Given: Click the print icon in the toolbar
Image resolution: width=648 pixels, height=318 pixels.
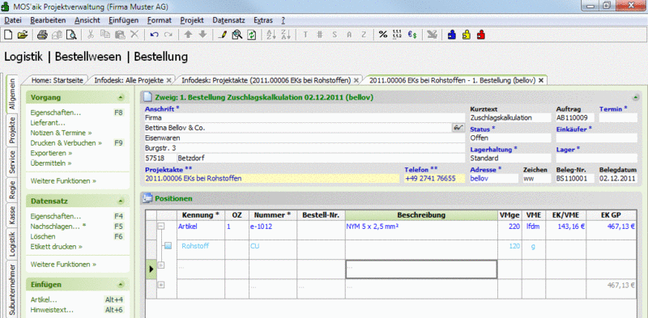Looking at the screenshot, I should pos(43,35).
